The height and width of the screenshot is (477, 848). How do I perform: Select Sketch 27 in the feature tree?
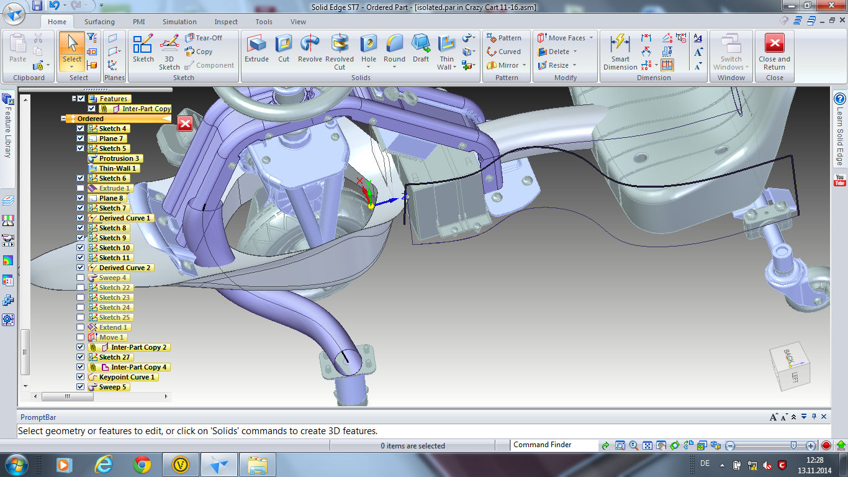tap(110, 357)
